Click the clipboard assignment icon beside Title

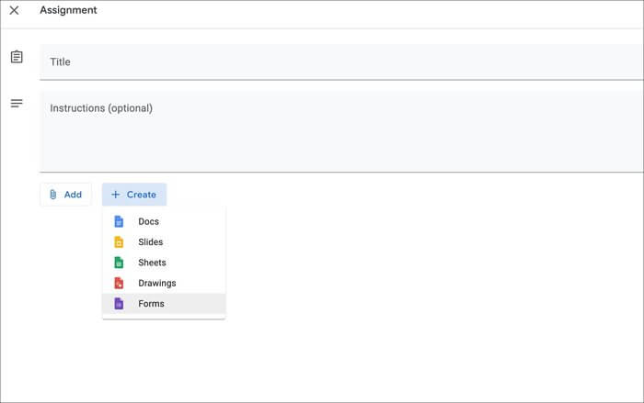(x=16, y=57)
